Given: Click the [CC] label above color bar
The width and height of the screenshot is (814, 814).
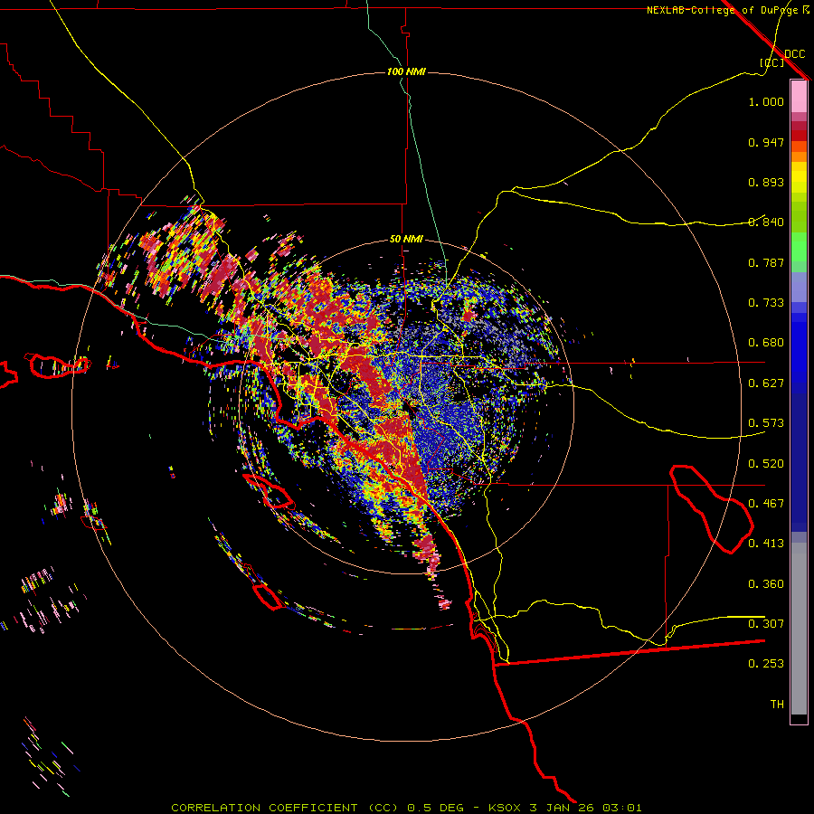Looking at the screenshot, I should pos(771,62).
